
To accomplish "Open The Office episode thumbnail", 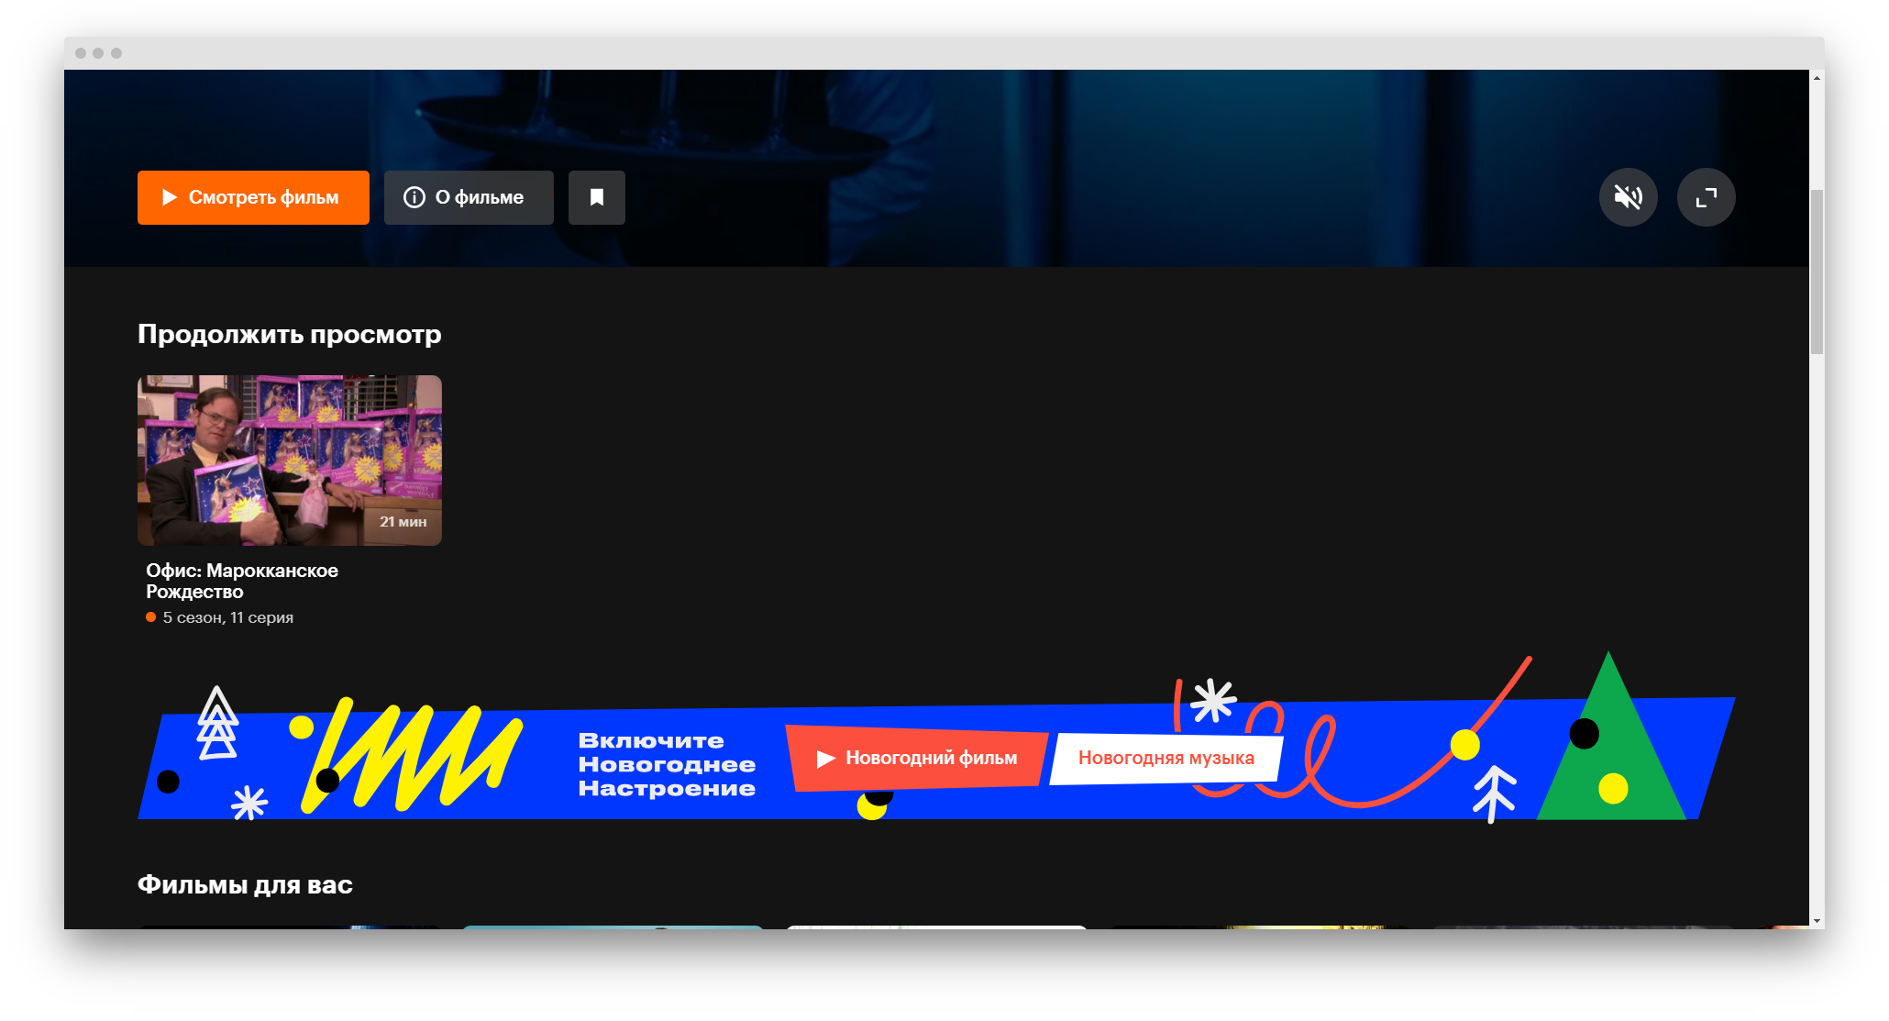I will pos(290,460).
